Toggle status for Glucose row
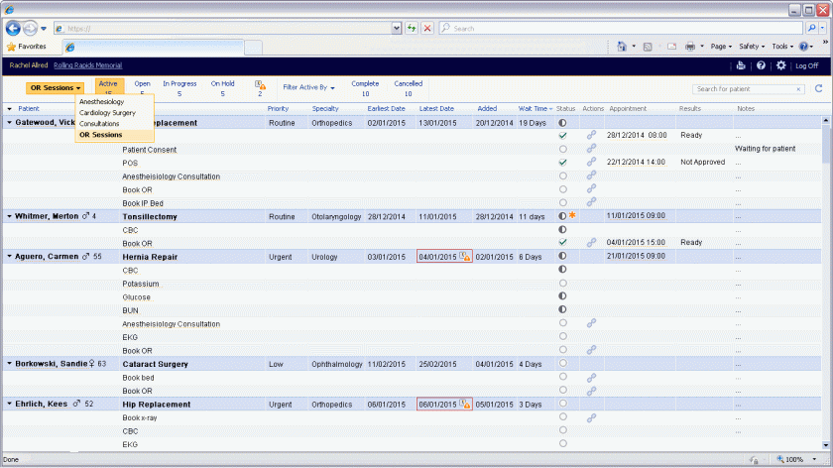 pyautogui.click(x=562, y=296)
